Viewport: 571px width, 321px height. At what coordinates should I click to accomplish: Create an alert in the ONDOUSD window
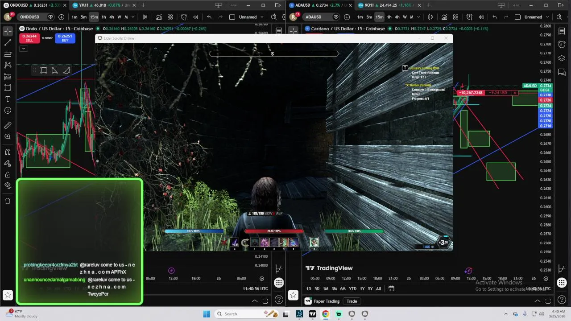184,17
